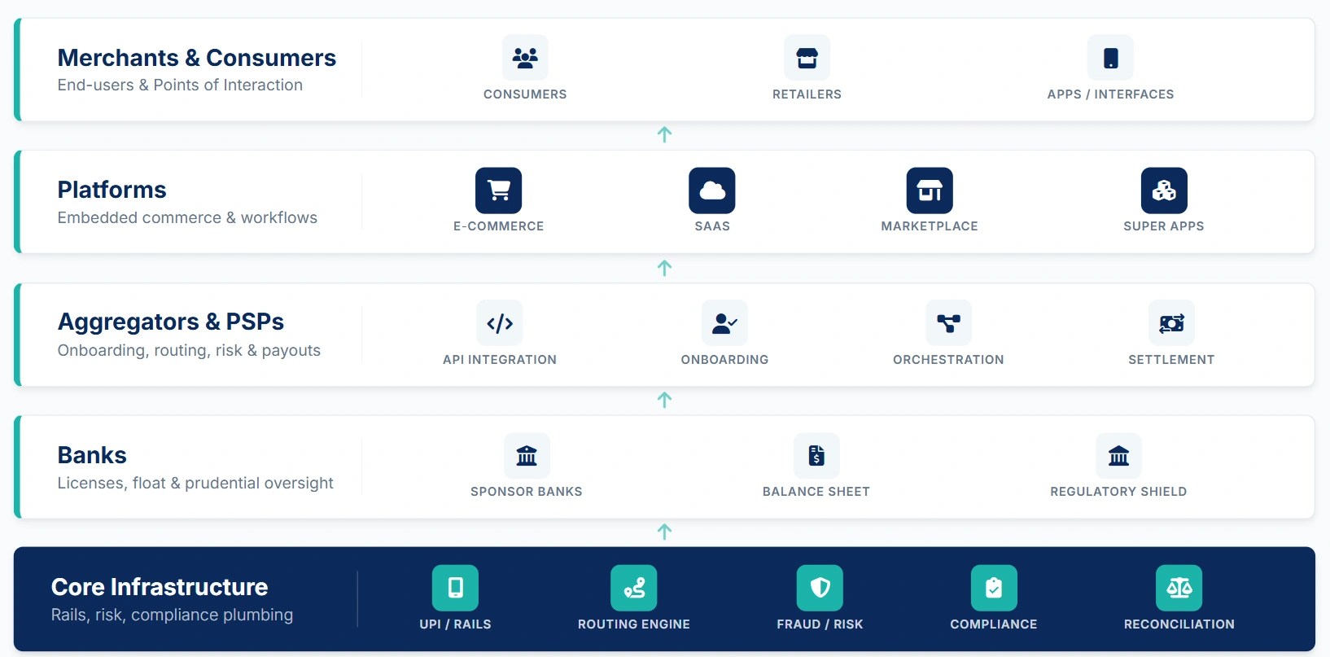Select 'Embedded commerce & workflows' subtitle
Screen dimensions: 1330x657
click(x=187, y=217)
